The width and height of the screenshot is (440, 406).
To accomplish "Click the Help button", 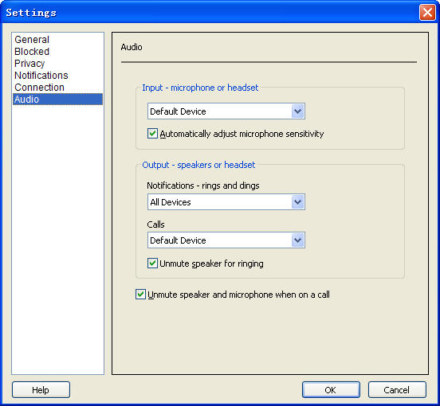I will point(41,390).
